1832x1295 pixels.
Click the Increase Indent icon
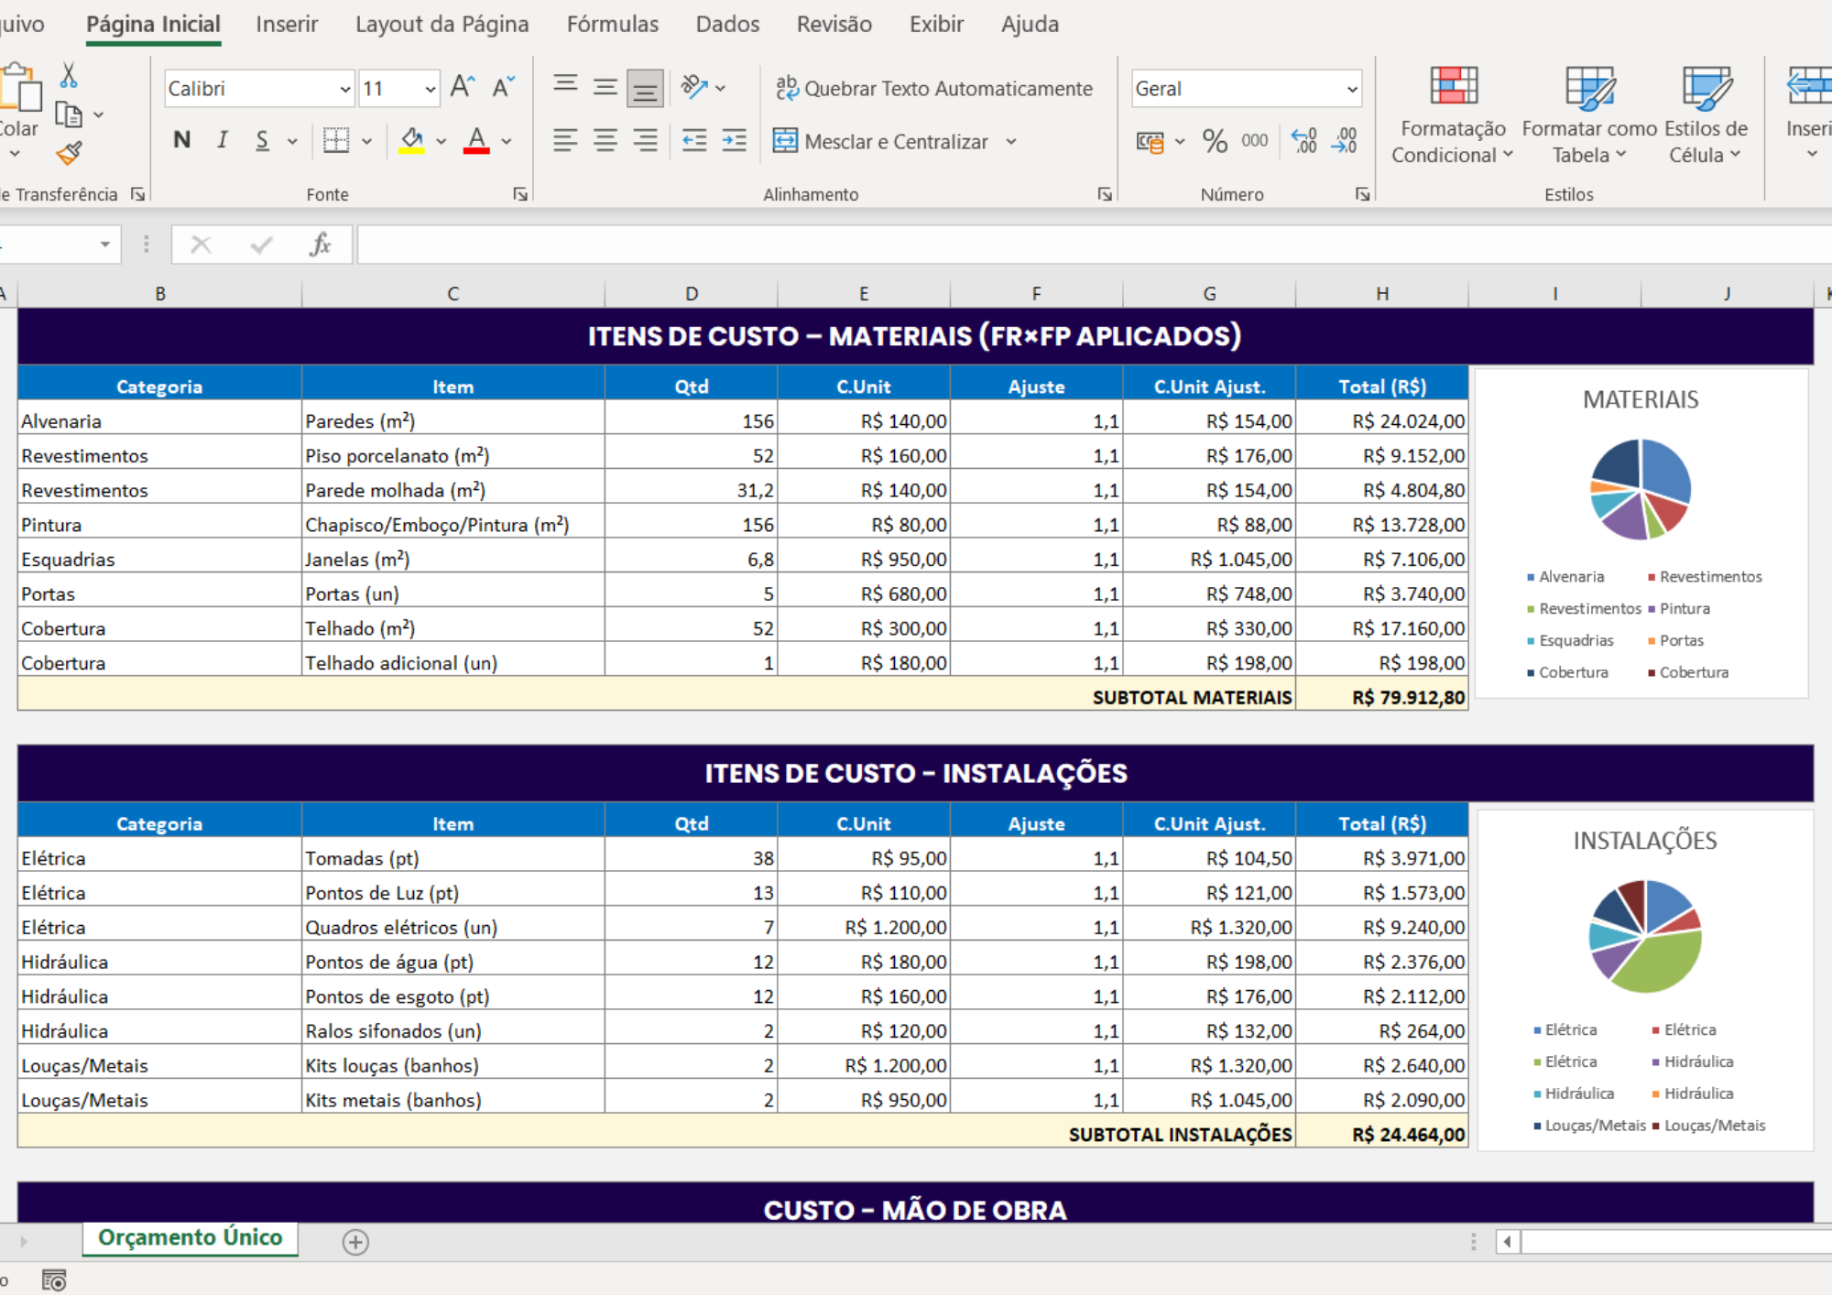click(735, 141)
